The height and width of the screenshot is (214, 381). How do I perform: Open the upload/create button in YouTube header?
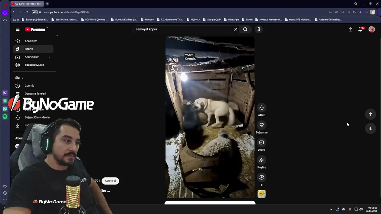[351, 29]
